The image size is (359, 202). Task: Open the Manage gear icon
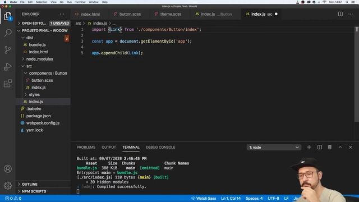tap(7, 185)
